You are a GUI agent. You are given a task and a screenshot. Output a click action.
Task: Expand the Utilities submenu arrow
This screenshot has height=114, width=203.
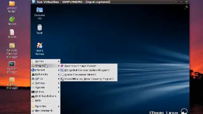(59, 92)
